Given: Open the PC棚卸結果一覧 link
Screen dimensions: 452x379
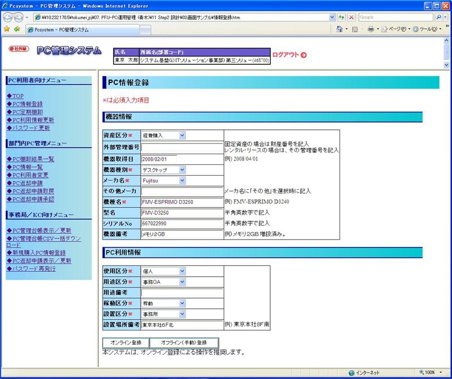Looking at the screenshot, I should click(31, 159).
